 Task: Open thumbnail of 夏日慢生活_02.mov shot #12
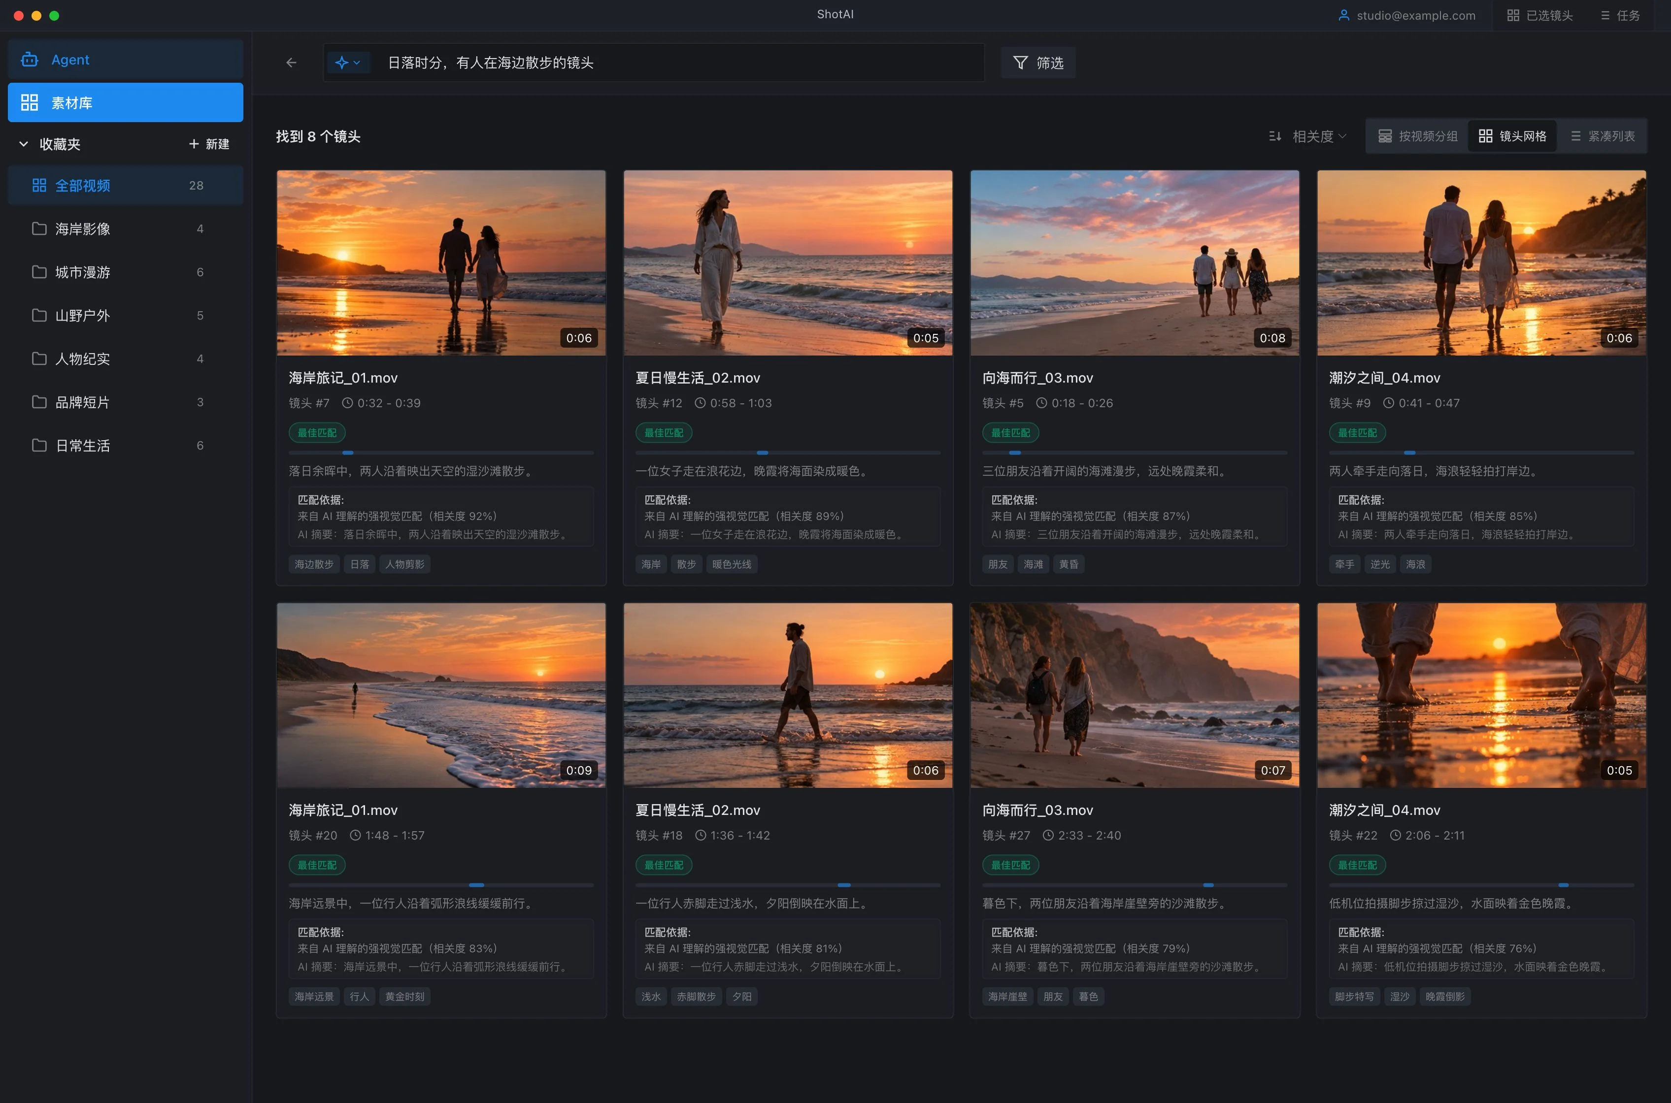coord(788,262)
